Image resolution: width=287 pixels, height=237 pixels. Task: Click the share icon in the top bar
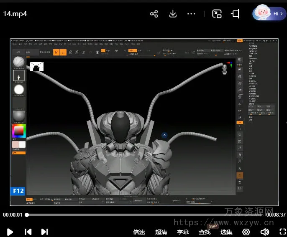pos(154,14)
